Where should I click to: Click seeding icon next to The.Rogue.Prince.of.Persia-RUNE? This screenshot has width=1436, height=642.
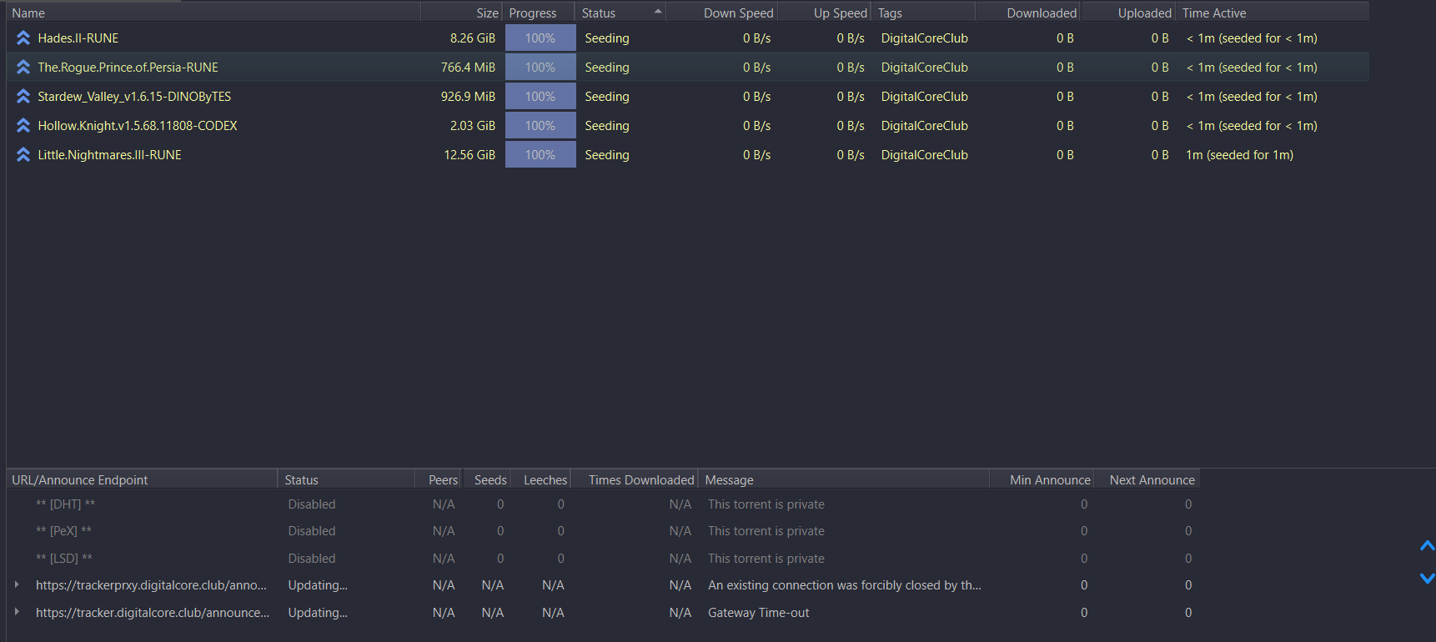(x=23, y=68)
